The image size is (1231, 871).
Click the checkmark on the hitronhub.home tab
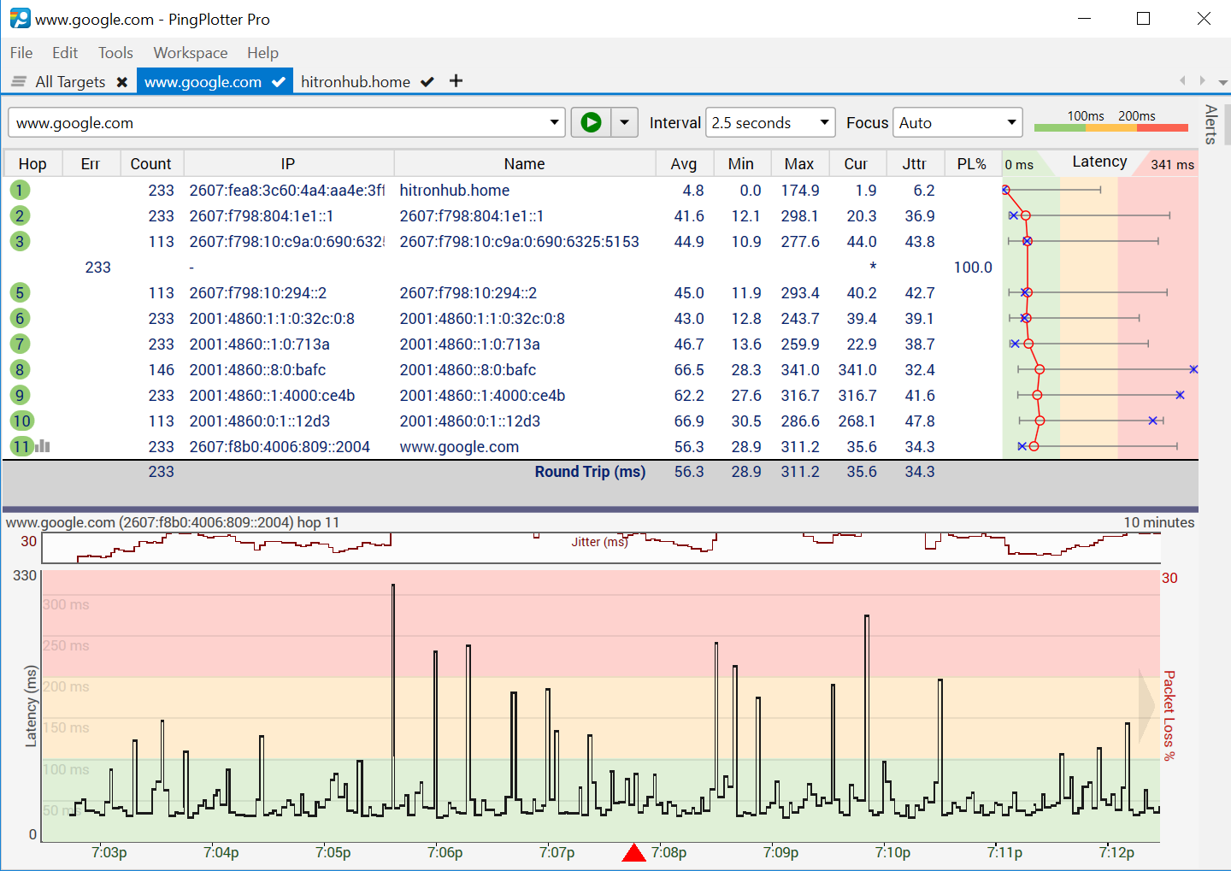pyautogui.click(x=427, y=82)
